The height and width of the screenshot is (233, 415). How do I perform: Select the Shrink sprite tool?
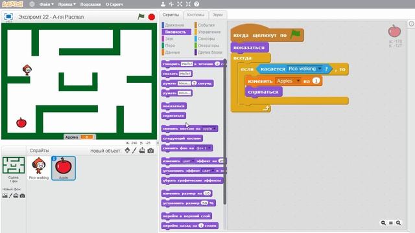pos(188,4)
